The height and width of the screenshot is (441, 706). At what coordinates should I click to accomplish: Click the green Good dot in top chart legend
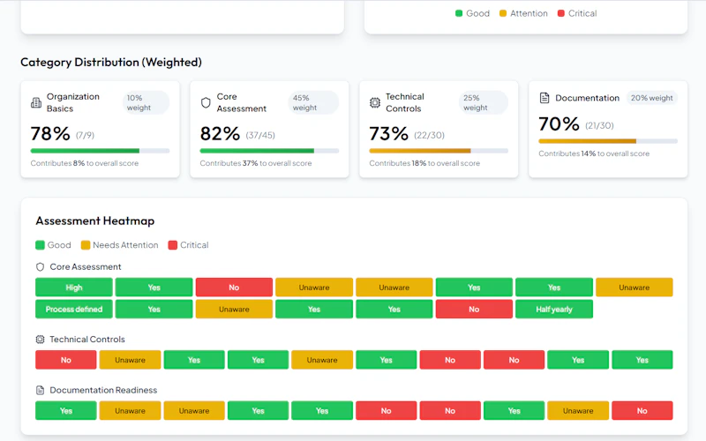(x=459, y=13)
